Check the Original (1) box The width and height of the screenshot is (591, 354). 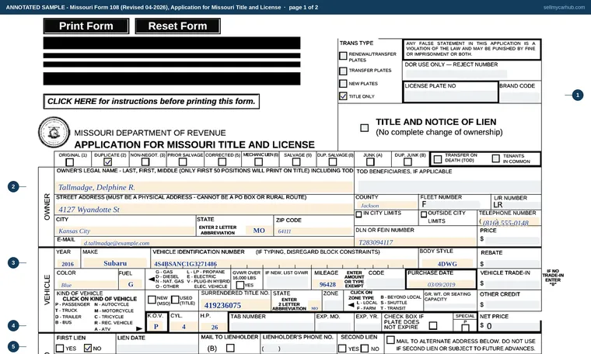tap(70, 162)
